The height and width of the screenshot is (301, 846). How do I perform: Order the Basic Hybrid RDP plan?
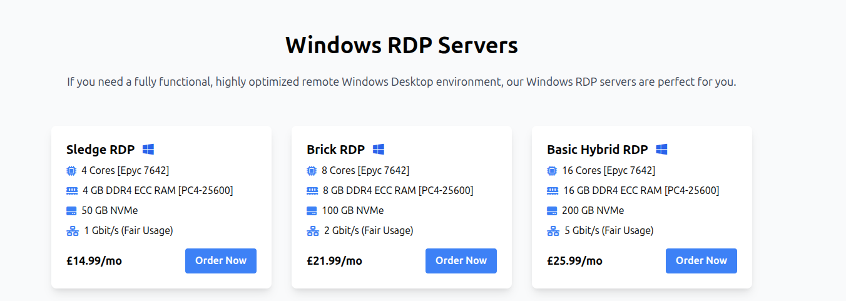(701, 261)
